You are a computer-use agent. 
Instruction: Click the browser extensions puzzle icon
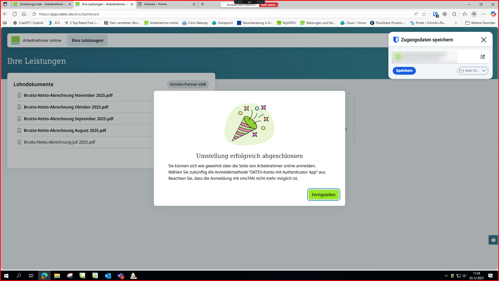click(x=454, y=14)
